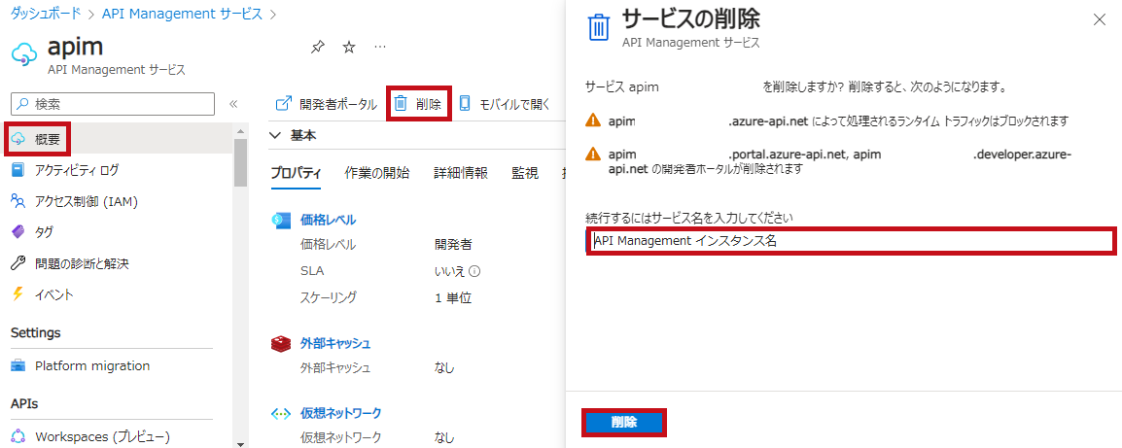Click the 削除 toolbar button
The width and height of the screenshot is (1122, 448).
point(419,104)
